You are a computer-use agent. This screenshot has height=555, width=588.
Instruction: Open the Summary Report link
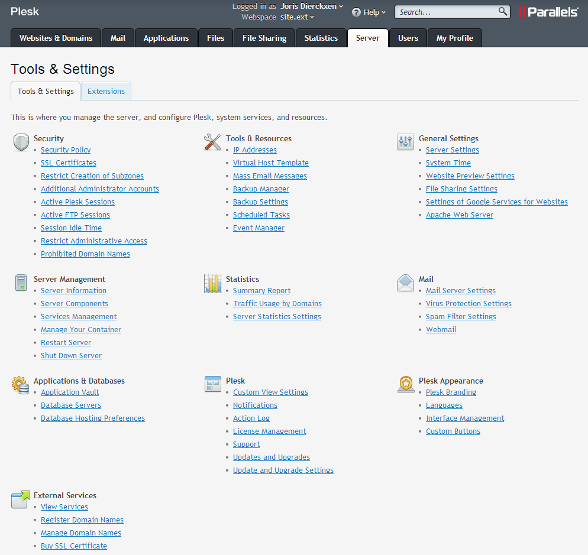coord(261,291)
